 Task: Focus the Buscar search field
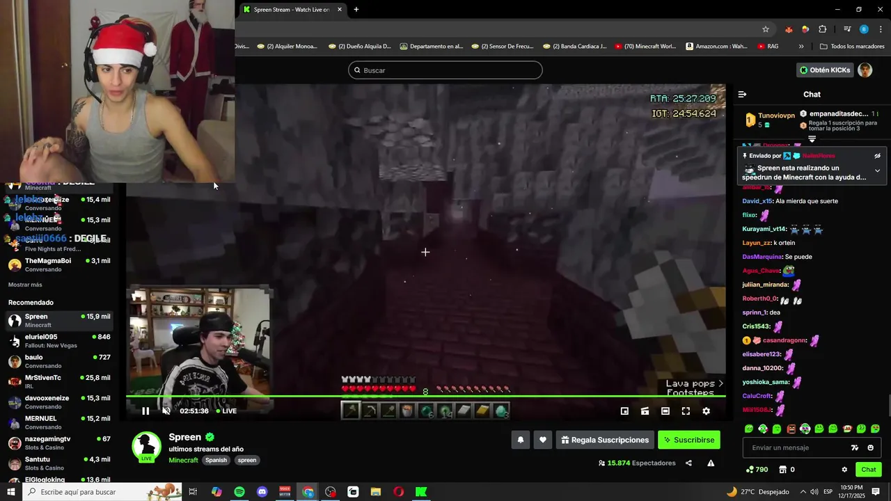click(x=445, y=70)
